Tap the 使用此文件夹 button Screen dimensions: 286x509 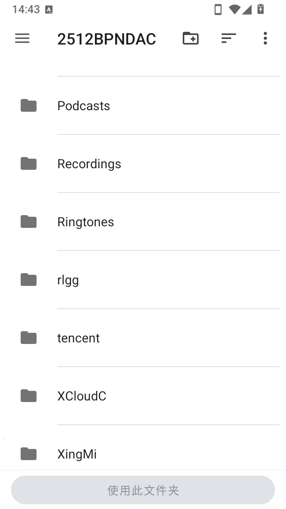143,490
